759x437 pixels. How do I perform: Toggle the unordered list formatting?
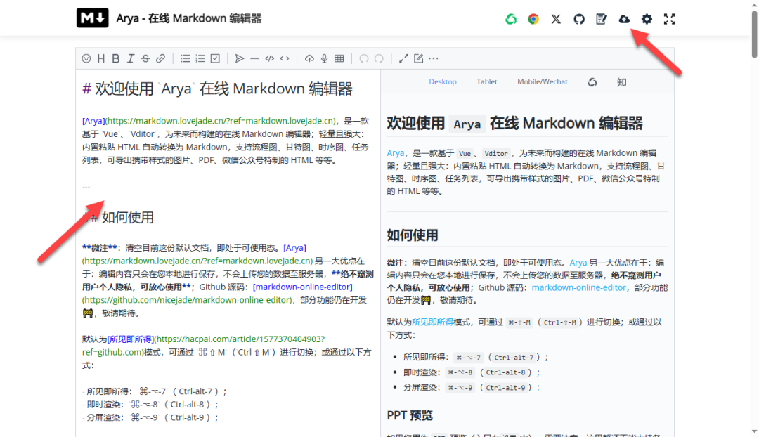tap(184, 58)
